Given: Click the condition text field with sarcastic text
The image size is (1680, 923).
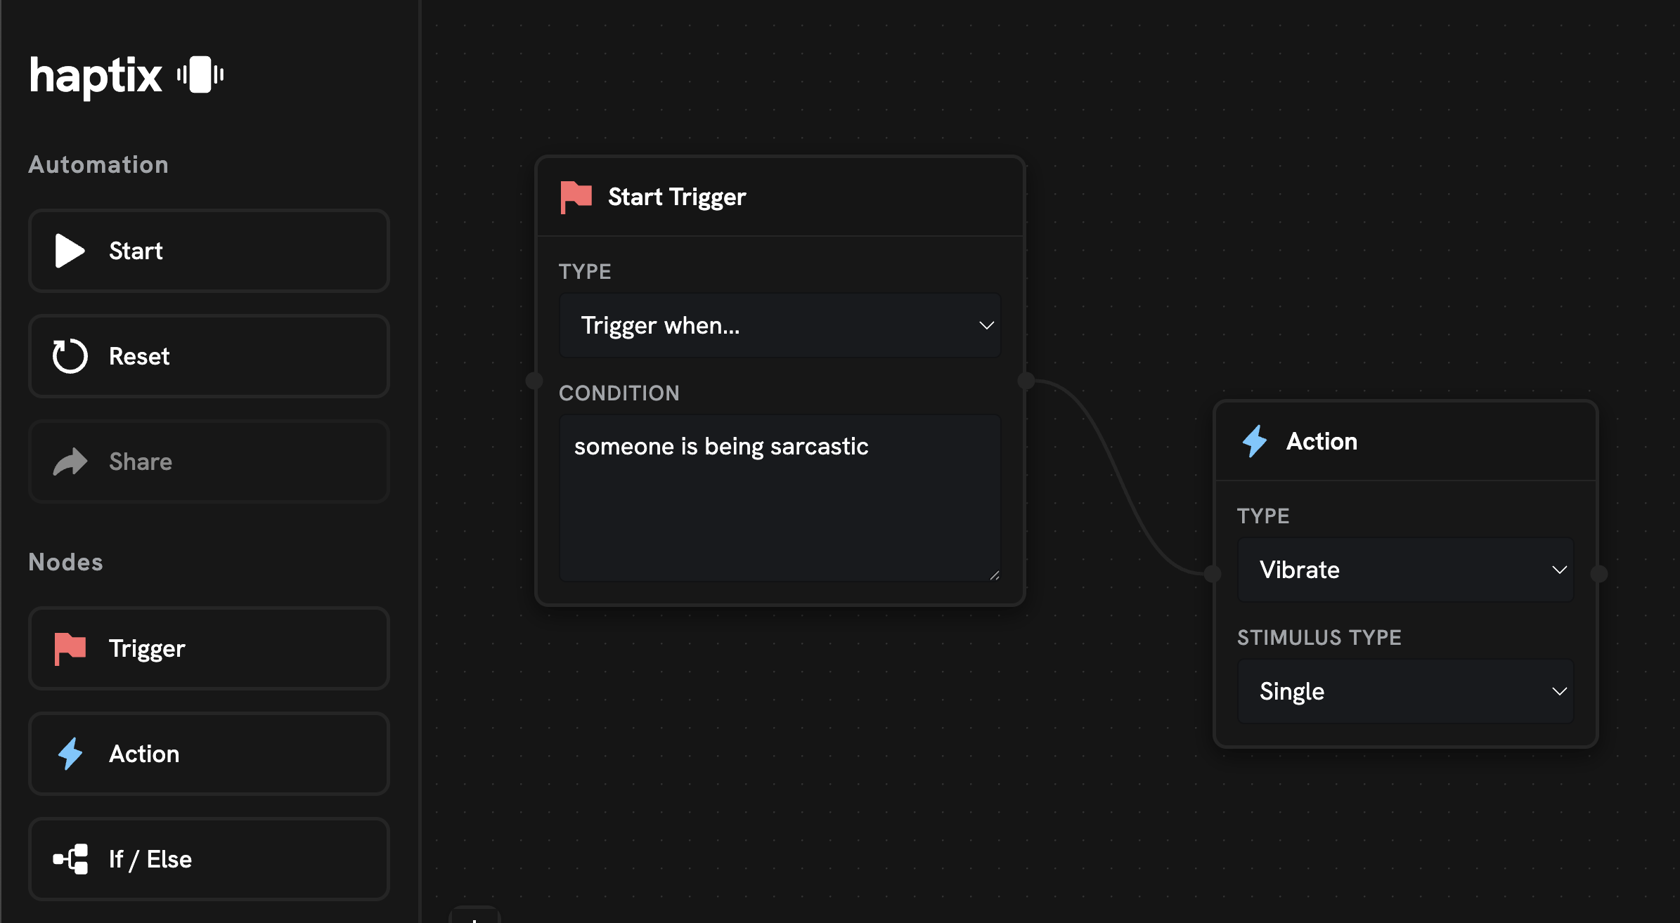Looking at the screenshot, I should point(780,497).
